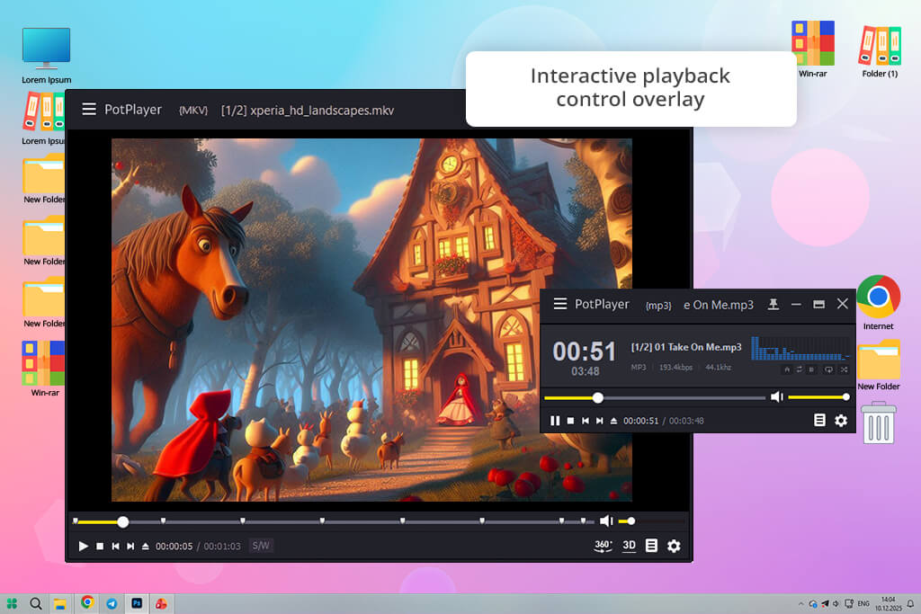Open the New Folder under the Internet icon
This screenshot has height=614, width=921.
click(x=878, y=364)
